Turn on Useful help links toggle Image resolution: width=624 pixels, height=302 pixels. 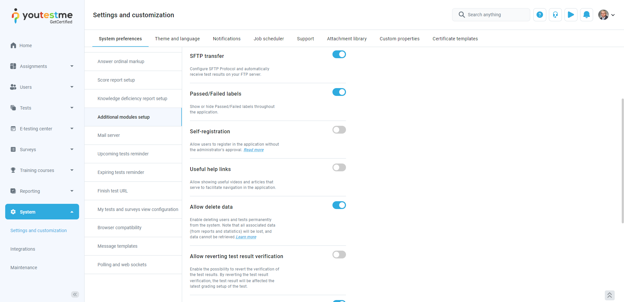click(x=339, y=168)
